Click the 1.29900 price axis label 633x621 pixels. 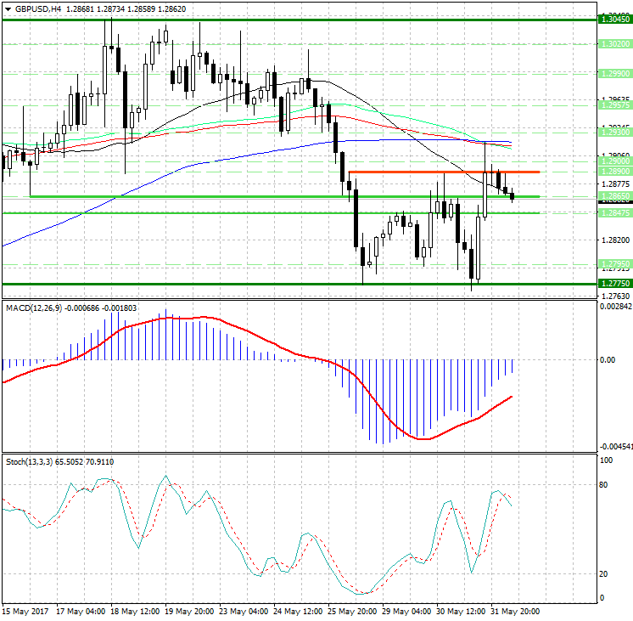point(613,74)
